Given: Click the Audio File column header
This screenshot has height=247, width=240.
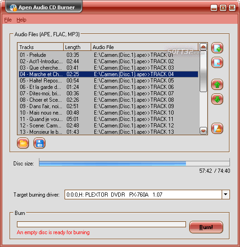Looking at the screenshot, I should pos(145,47).
